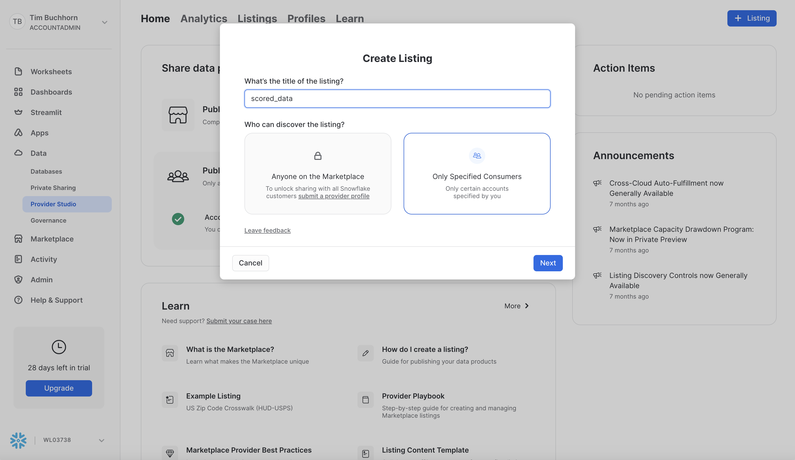Screen dimensions: 795x460
Task: Click the Worksheets icon in sidebar
Action: [18, 72]
